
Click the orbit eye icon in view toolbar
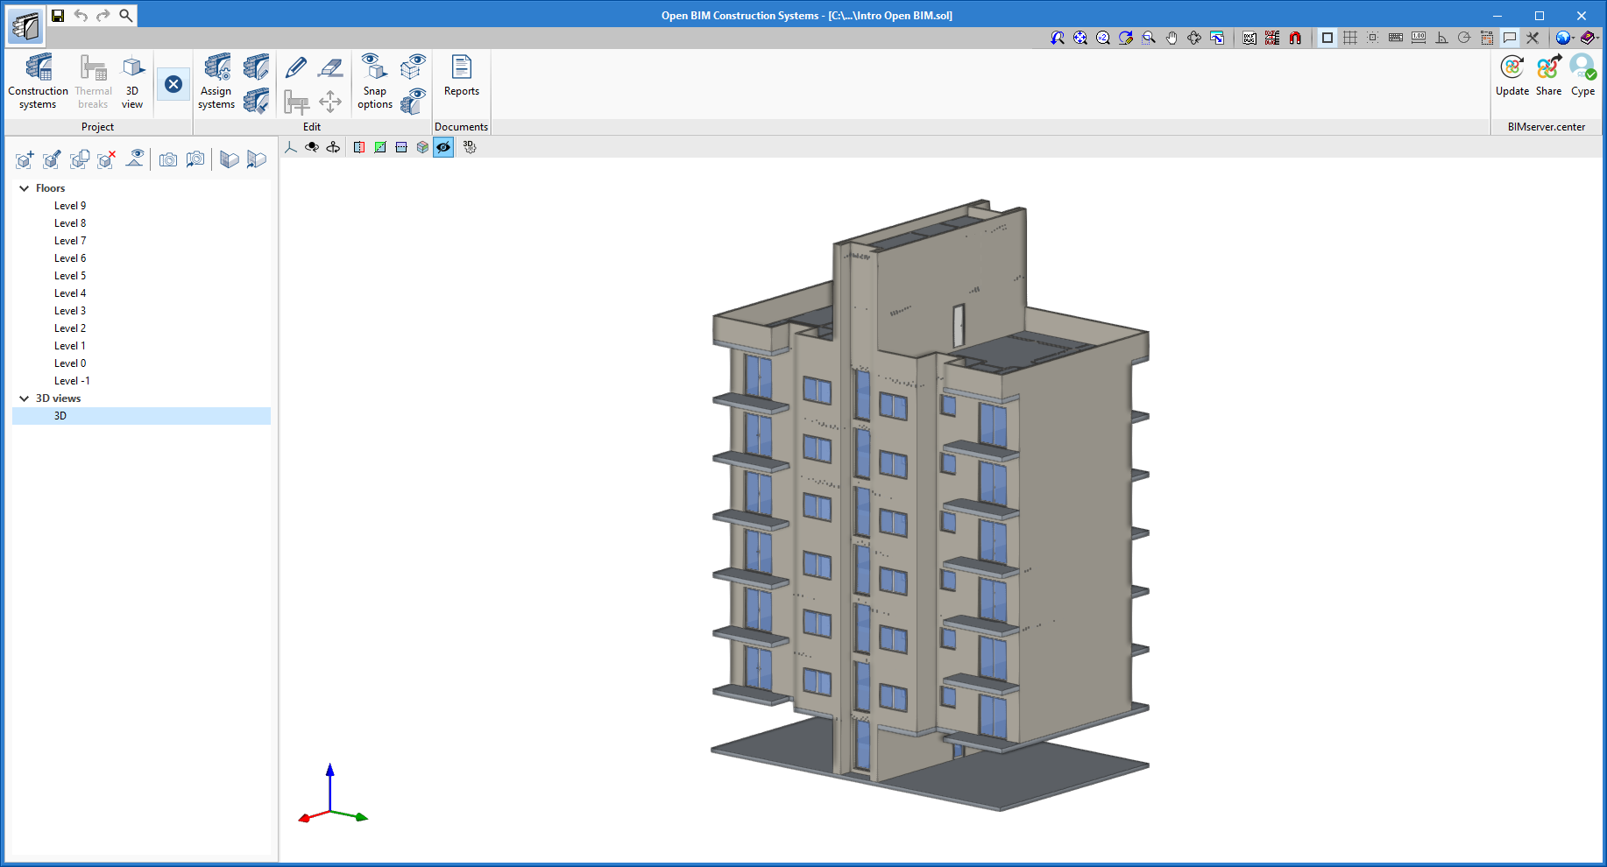coord(312,147)
